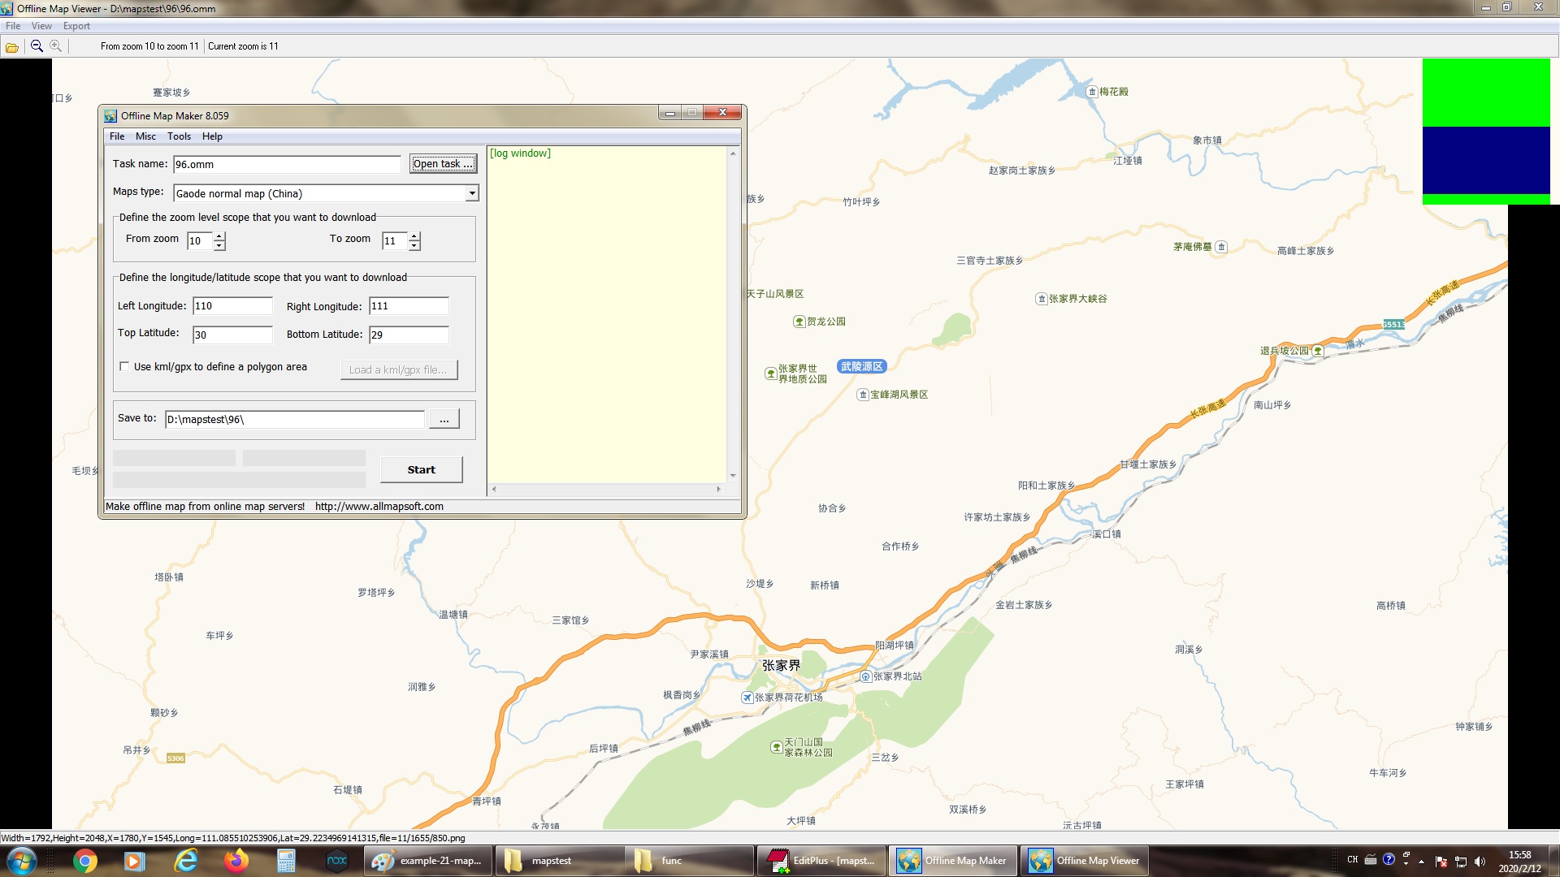This screenshot has height=877, width=1560.
Task: Click the 张家界荷花机场 airport icon on map
Action: coord(747,698)
